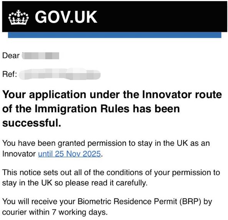Viewport: 228px width, 220px height.
Task: Click 'Your application' at heading start
Action: coord(45,95)
